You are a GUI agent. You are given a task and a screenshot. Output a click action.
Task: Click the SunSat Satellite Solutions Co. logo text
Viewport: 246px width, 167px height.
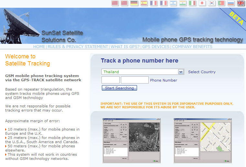(x=62, y=36)
